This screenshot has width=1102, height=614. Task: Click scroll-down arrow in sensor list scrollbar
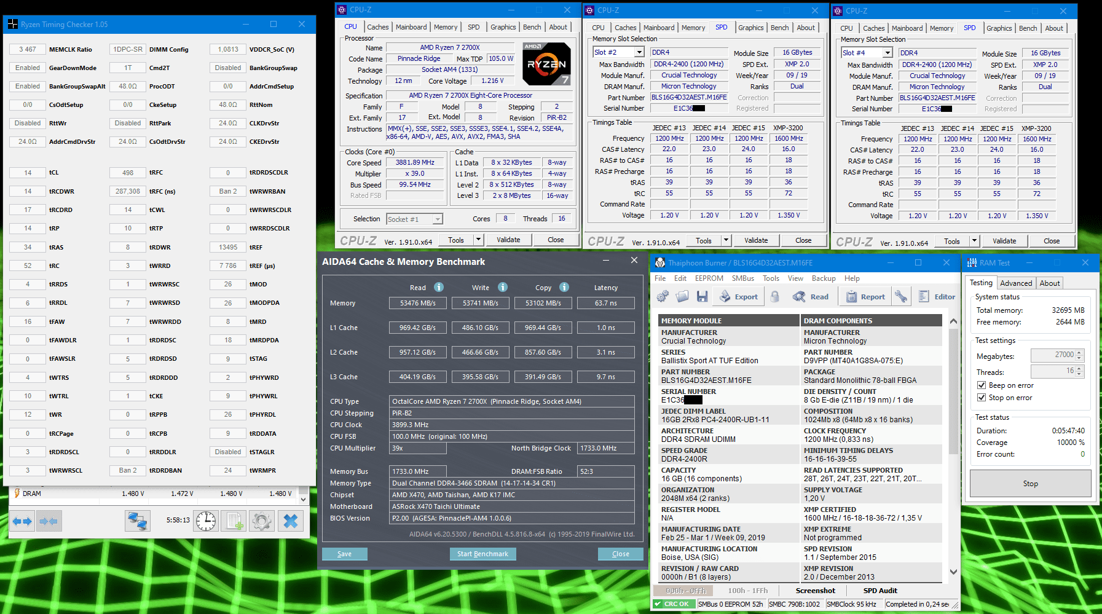click(303, 500)
